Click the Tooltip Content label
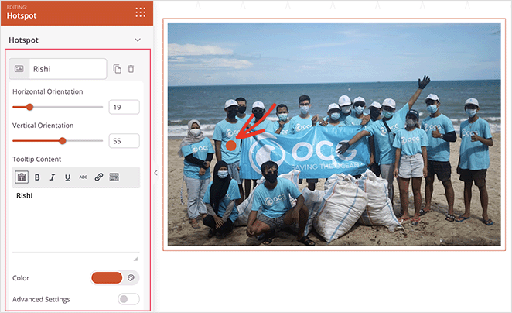The height and width of the screenshot is (313, 512). click(36, 160)
